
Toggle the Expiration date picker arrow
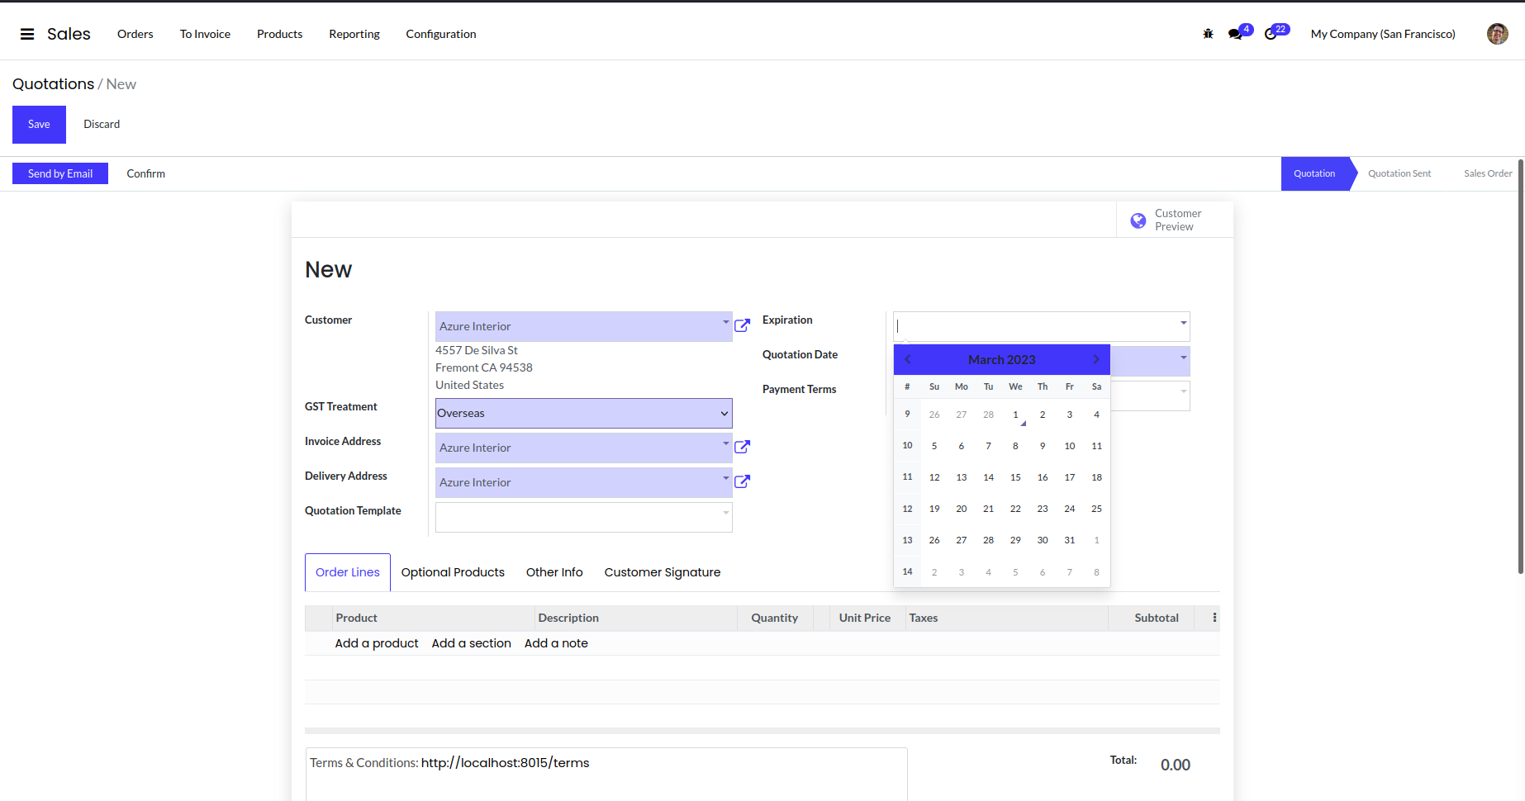[1183, 323]
